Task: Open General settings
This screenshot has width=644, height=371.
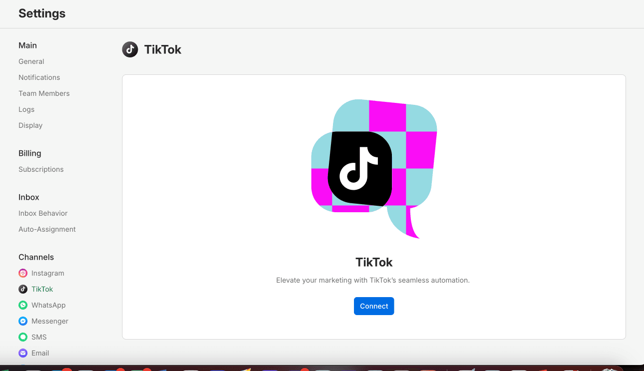Action: [x=31, y=61]
